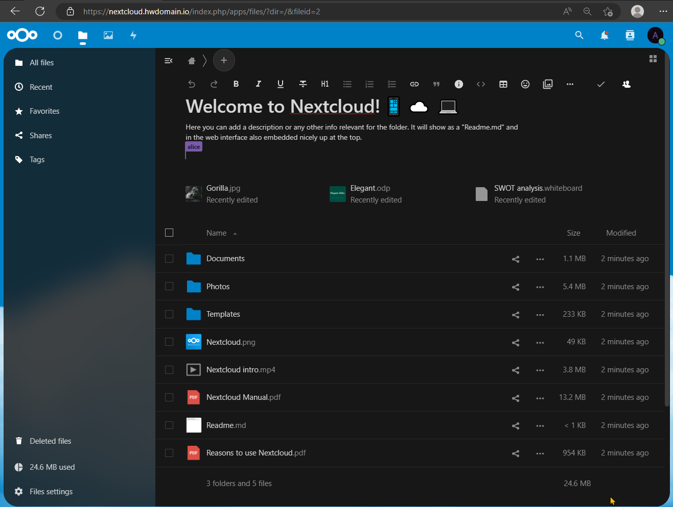The height and width of the screenshot is (507, 673).
Task: Tick the checkbox beside Readme.md
Action: tap(169, 425)
